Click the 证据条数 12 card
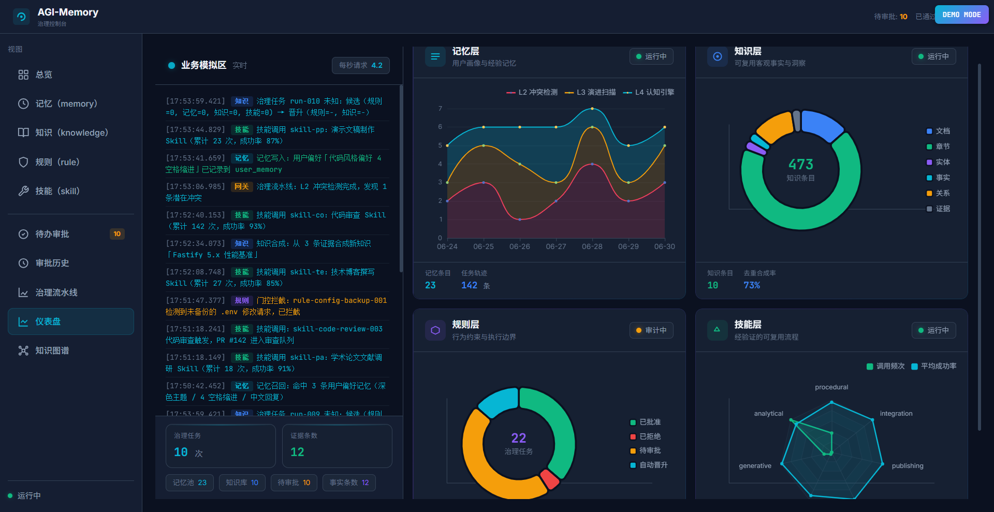This screenshot has height=512, width=994. pyautogui.click(x=337, y=446)
